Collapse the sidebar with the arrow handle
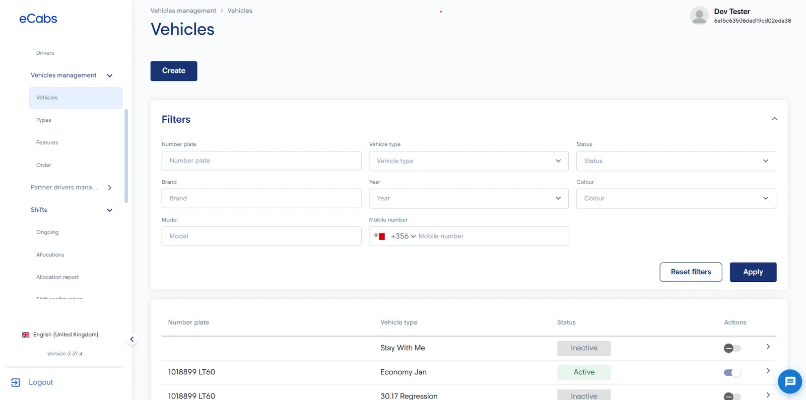806x400 pixels. click(132, 340)
